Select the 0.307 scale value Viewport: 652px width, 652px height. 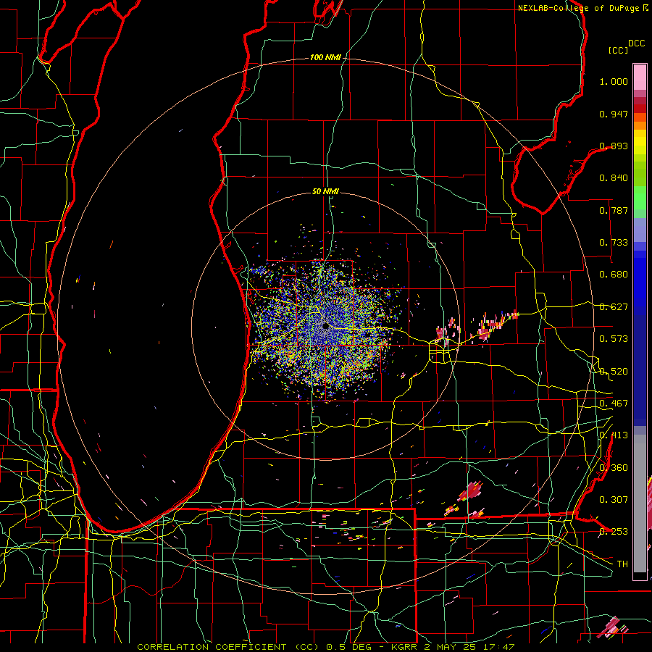click(614, 500)
